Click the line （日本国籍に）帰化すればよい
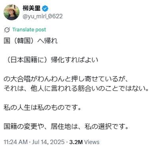The height and width of the screenshot is (150, 157). [52, 60]
